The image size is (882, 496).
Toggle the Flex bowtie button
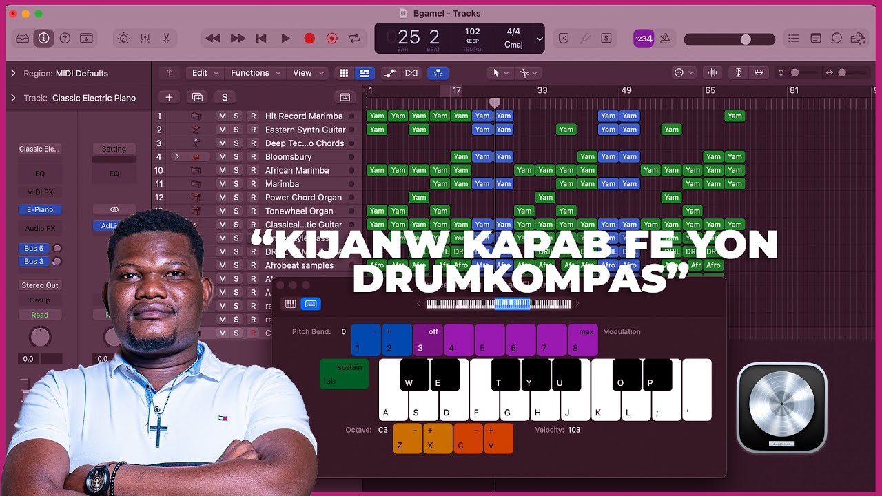pos(411,73)
